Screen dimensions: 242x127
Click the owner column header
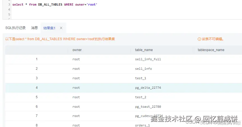pos(77,50)
